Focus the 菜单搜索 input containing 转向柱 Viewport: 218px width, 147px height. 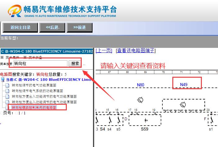pyautogui.click(x=40, y=64)
